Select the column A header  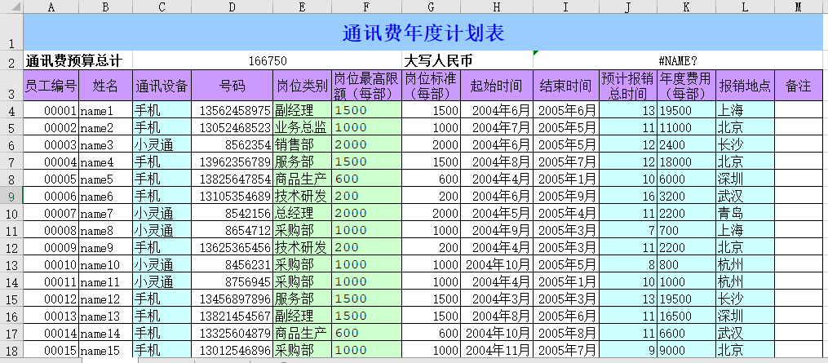[x=51, y=7]
